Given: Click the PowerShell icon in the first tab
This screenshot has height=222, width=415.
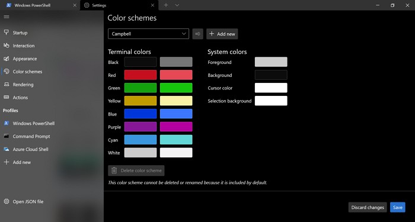Looking at the screenshot, I should click(x=9, y=5).
